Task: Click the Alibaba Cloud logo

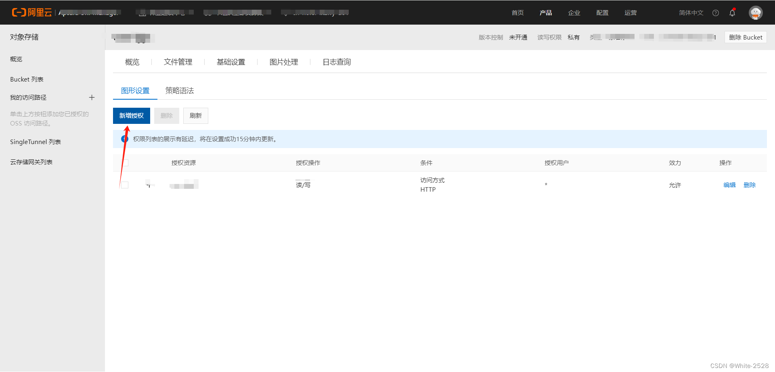Action: coord(32,13)
